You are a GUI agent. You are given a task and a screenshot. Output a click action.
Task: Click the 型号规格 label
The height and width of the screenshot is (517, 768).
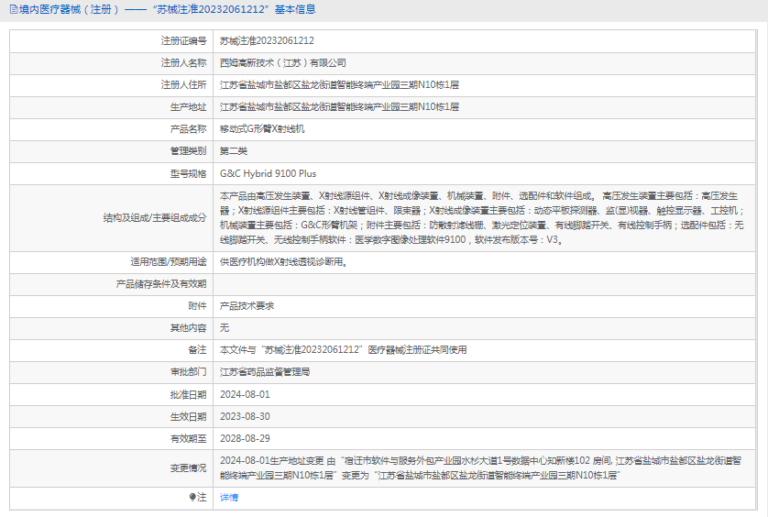click(188, 173)
